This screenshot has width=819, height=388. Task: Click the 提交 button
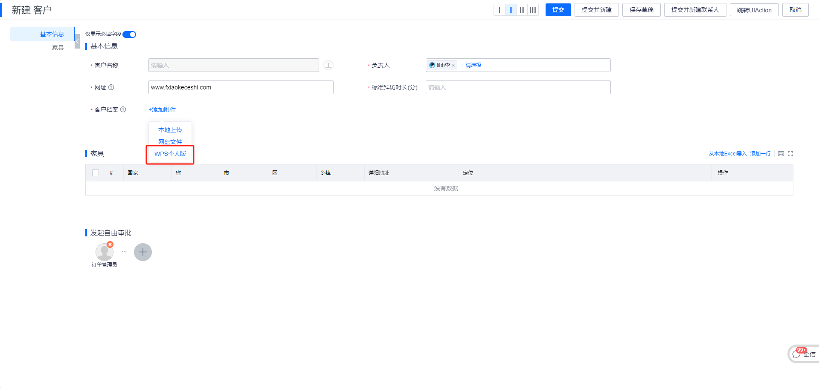[x=558, y=10]
